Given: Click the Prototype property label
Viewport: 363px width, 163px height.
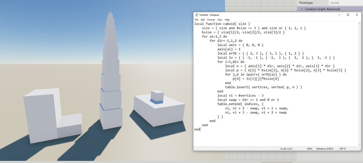Looking at the screenshot, I should 306,3.
